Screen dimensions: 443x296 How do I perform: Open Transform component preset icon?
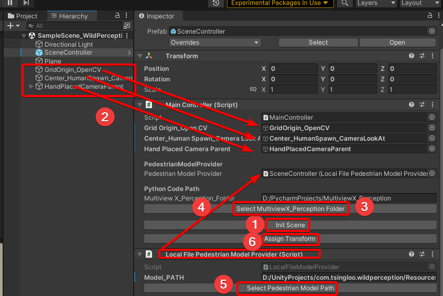[x=422, y=56]
